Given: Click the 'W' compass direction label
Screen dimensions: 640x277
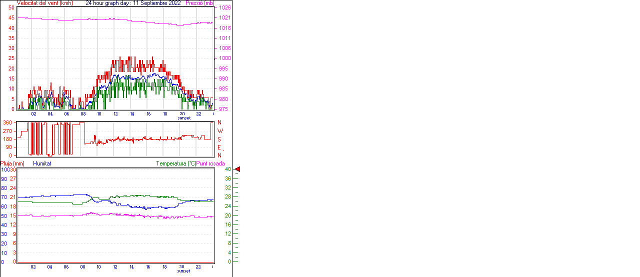Looking at the screenshot, I should [x=219, y=131].
